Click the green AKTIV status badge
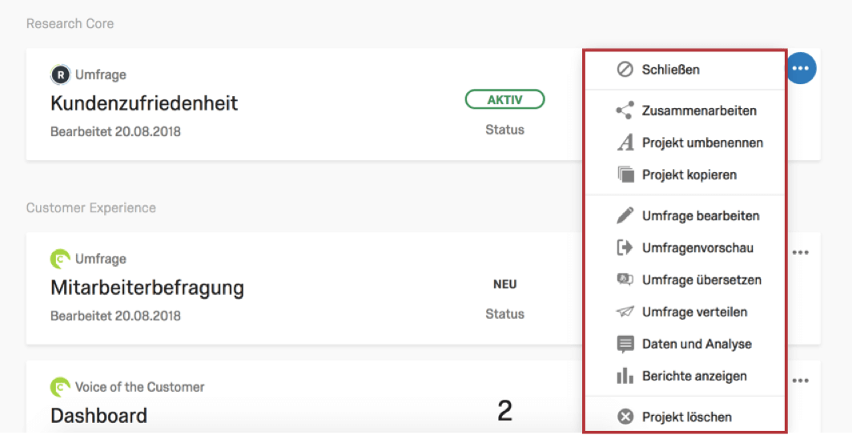852x435 pixels. [x=504, y=99]
